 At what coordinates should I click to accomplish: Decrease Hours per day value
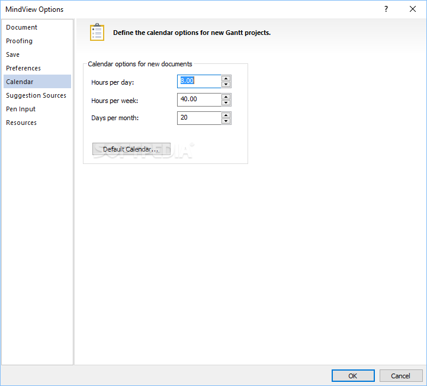pyautogui.click(x=226, y=85)
